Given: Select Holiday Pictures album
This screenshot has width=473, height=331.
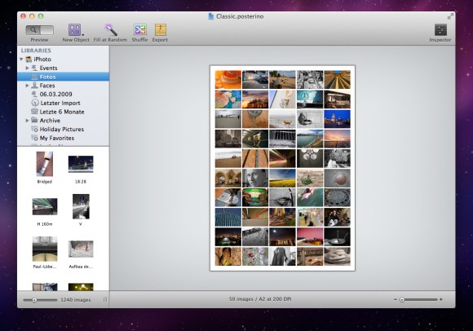Looking at the screenshot, I should 63,130.
